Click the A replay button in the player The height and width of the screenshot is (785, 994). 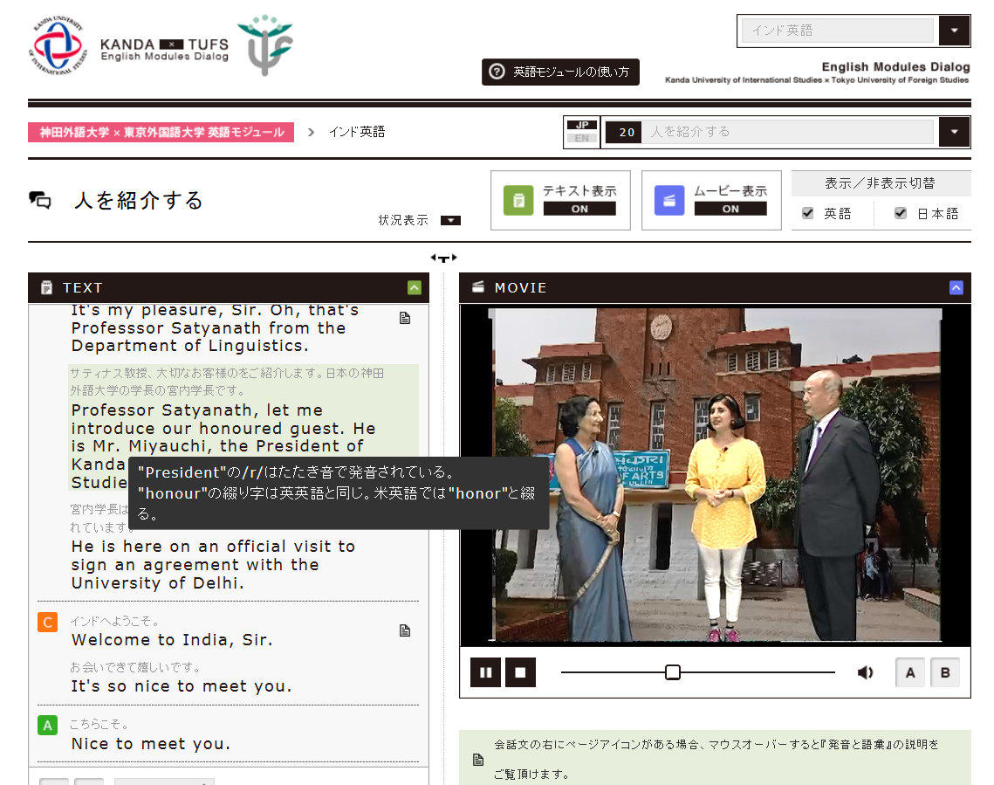(909, 671)
